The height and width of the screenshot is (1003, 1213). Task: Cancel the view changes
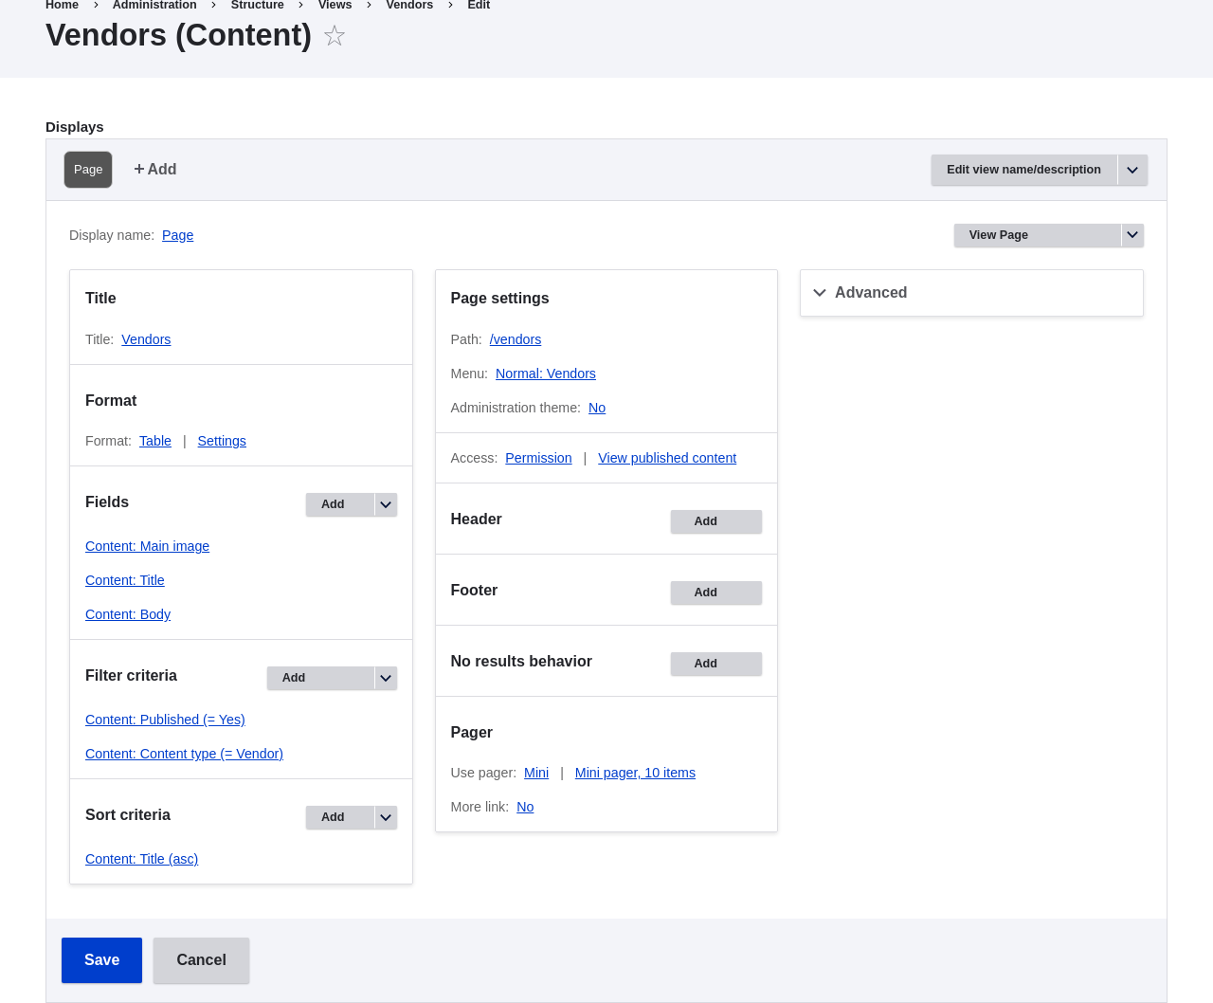click(x=201, y=960)
